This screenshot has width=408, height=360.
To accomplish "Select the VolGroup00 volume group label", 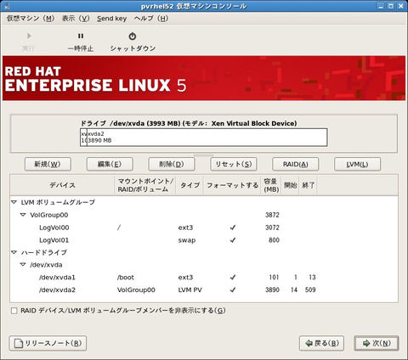I will 49,215.
